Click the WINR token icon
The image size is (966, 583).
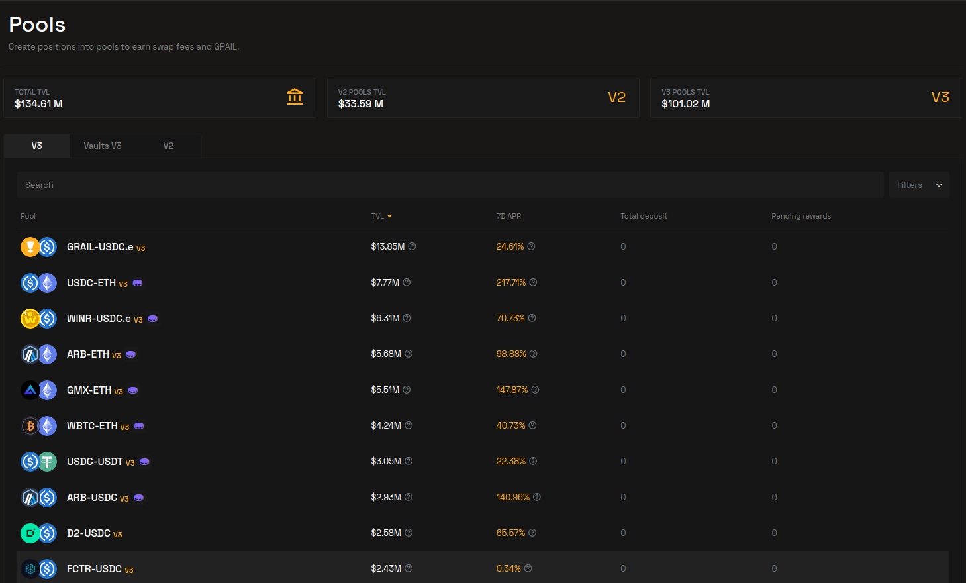click(x=30, y=318)
